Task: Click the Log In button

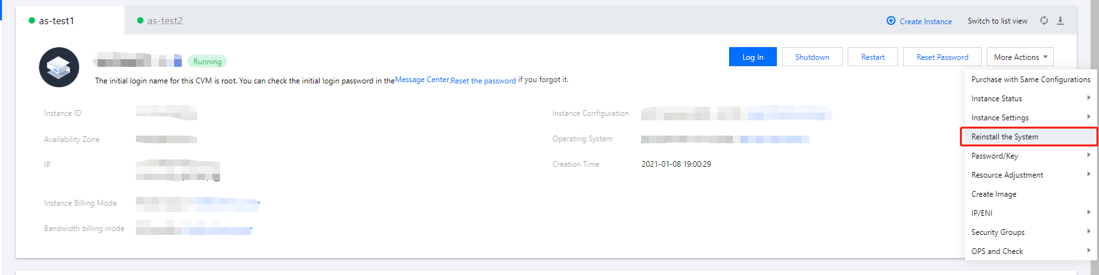Action: [753, 57]
